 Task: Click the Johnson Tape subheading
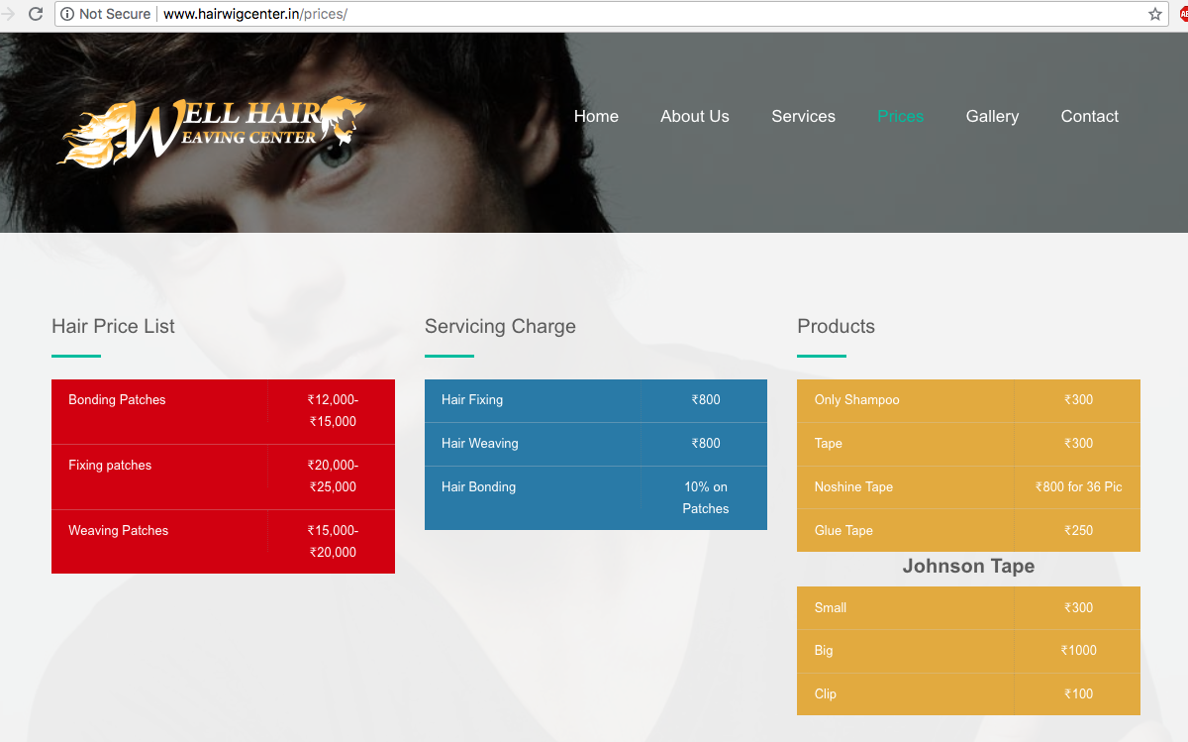click(x=968, y=567)
